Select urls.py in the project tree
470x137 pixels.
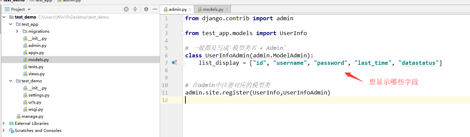pyautogui.click(x=35, y=102)
